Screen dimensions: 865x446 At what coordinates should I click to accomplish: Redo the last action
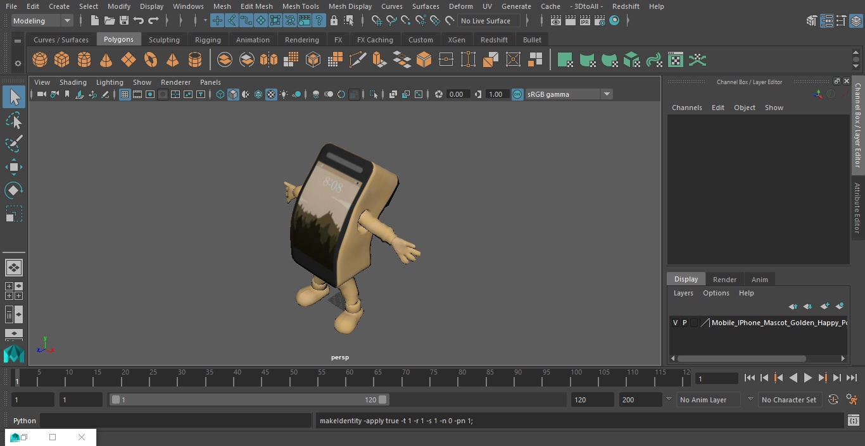153,21
